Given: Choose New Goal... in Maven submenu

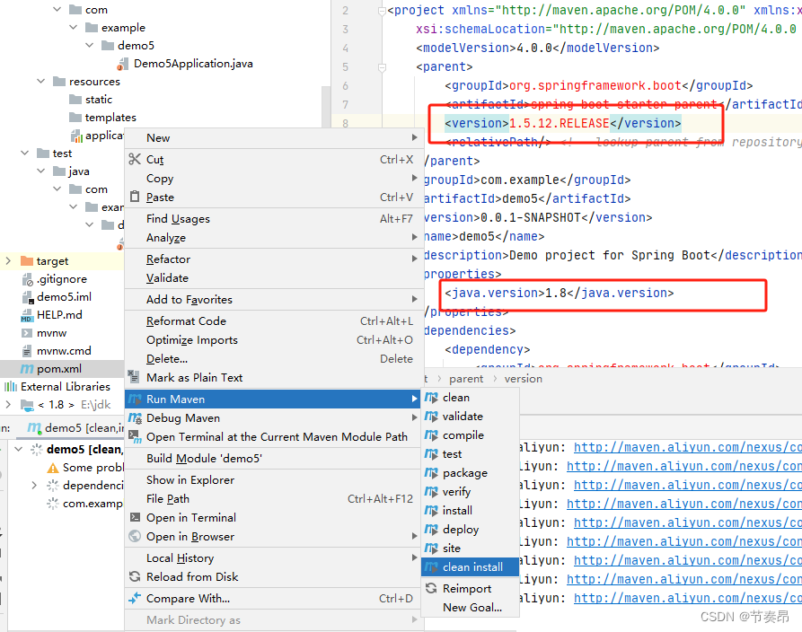Looking at the screenshot, I should point(470,607).
